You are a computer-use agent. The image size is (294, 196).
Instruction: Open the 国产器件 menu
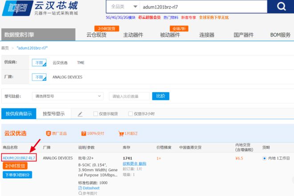244,35
